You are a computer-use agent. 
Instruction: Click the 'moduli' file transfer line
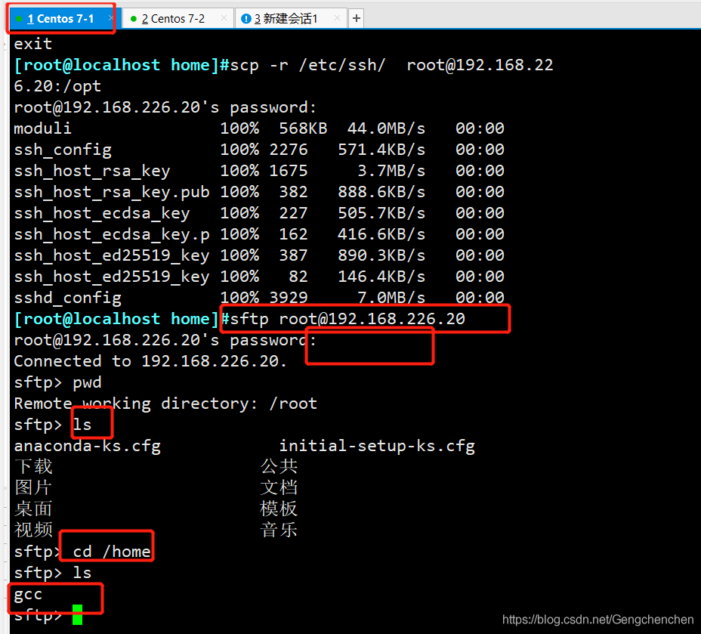259,128
